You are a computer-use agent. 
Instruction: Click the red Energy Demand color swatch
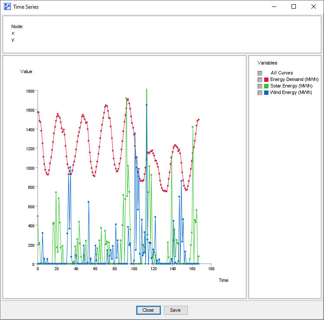(x=266, y=80)
